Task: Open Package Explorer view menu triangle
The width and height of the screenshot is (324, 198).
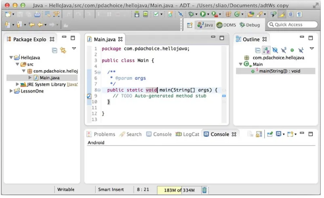Action: [74, 48]
